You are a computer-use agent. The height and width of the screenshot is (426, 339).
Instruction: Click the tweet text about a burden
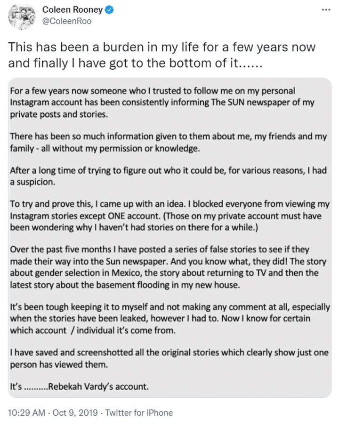[x=161, y=55]
